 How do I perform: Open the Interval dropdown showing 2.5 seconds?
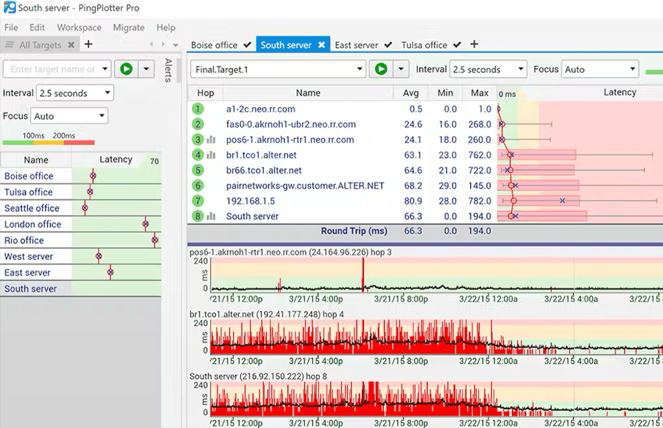point(487,69)
